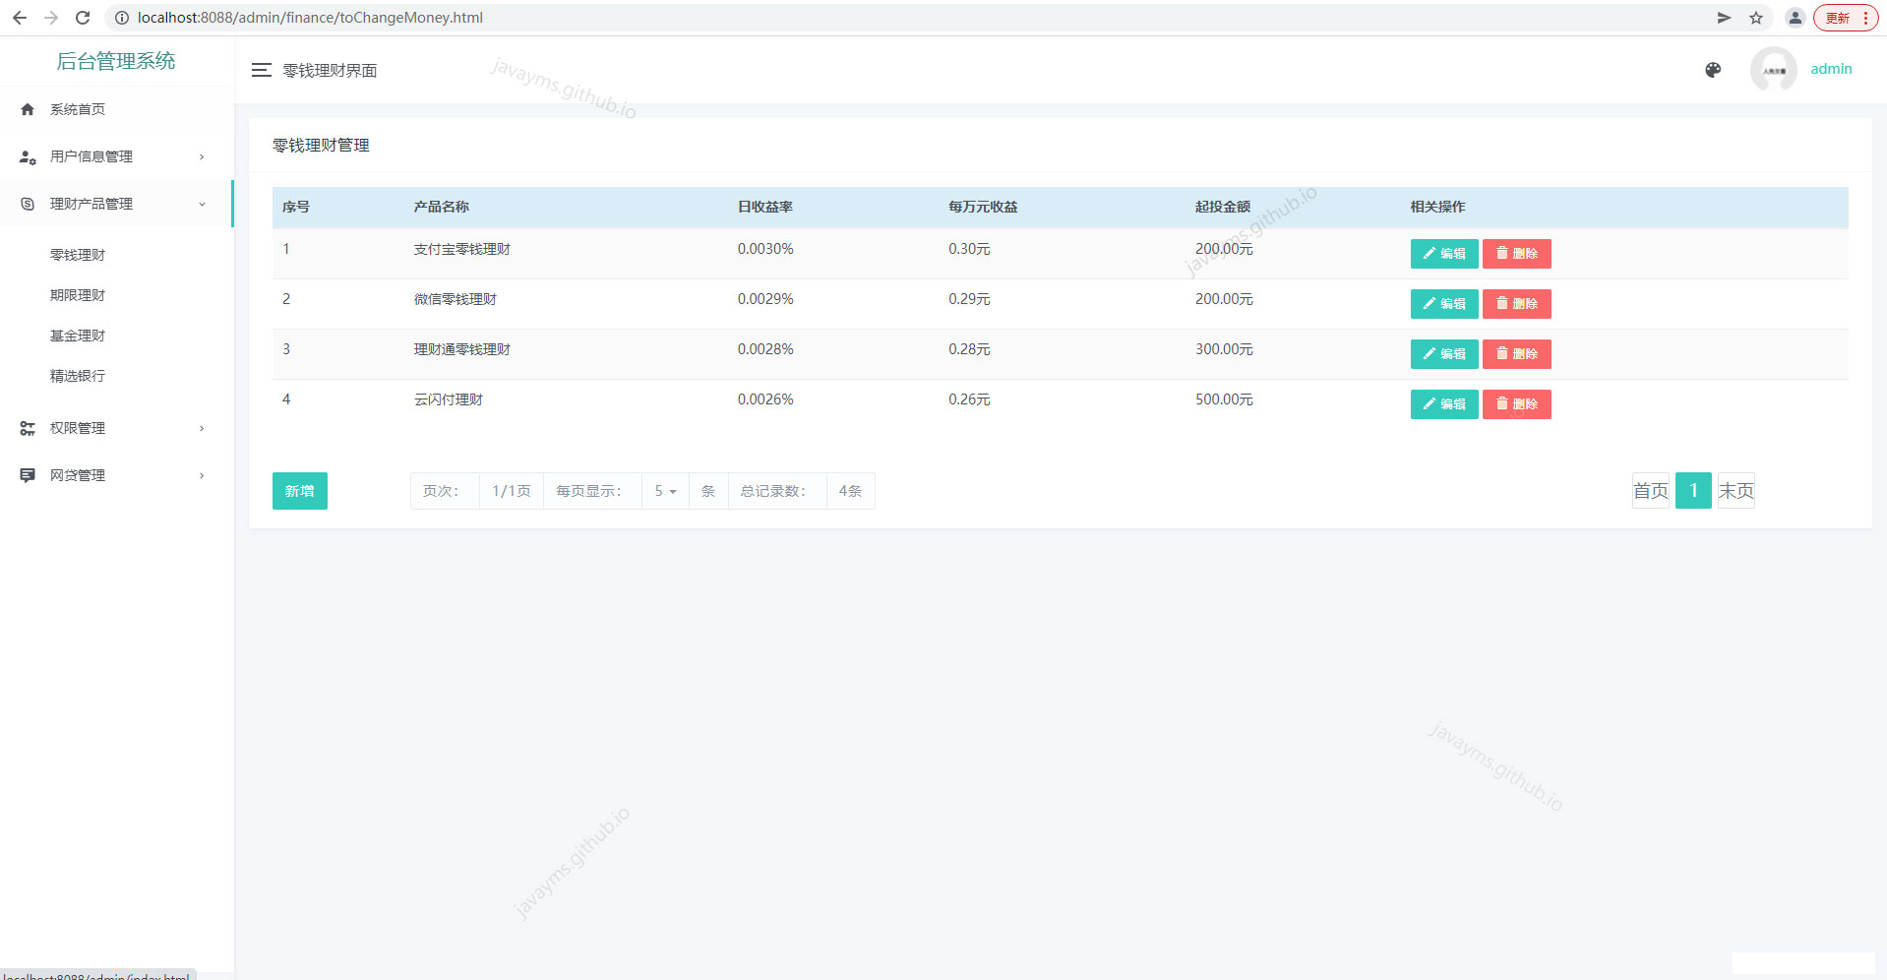Select 精选银行 in the sidebar
This screenshot has width=1887, height=980.
point(78,376)
